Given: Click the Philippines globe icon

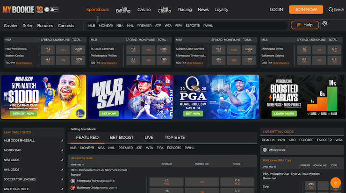Looking at the screenshot, I should [265, 150].
